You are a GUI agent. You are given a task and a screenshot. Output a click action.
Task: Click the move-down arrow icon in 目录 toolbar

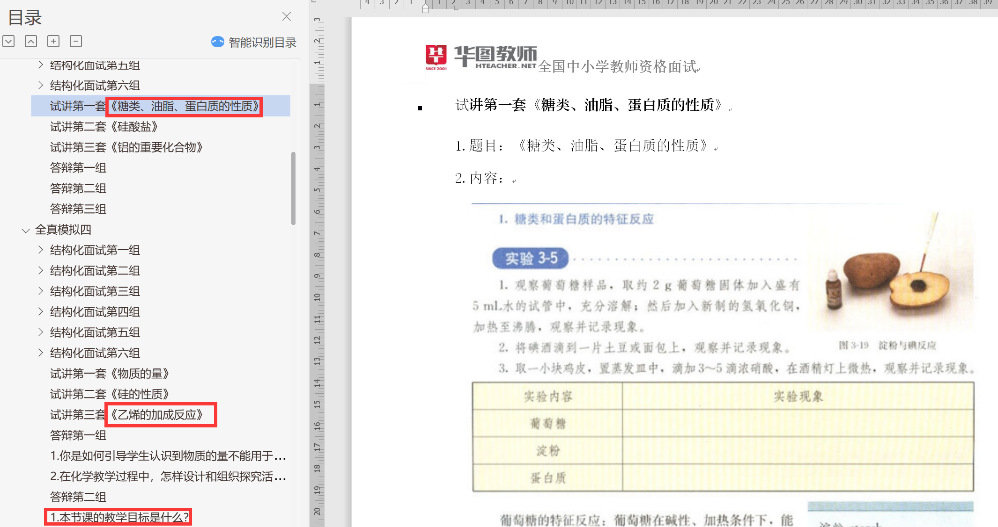pyautogui.click(x=8, y=41)
